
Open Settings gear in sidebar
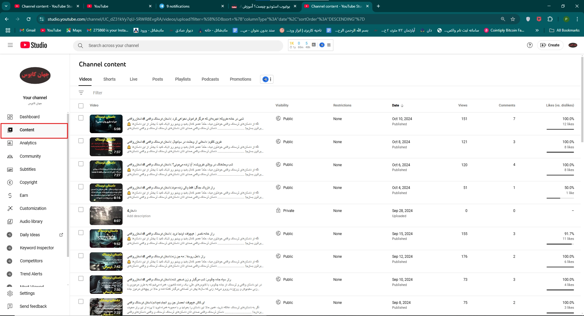point(10,294)
